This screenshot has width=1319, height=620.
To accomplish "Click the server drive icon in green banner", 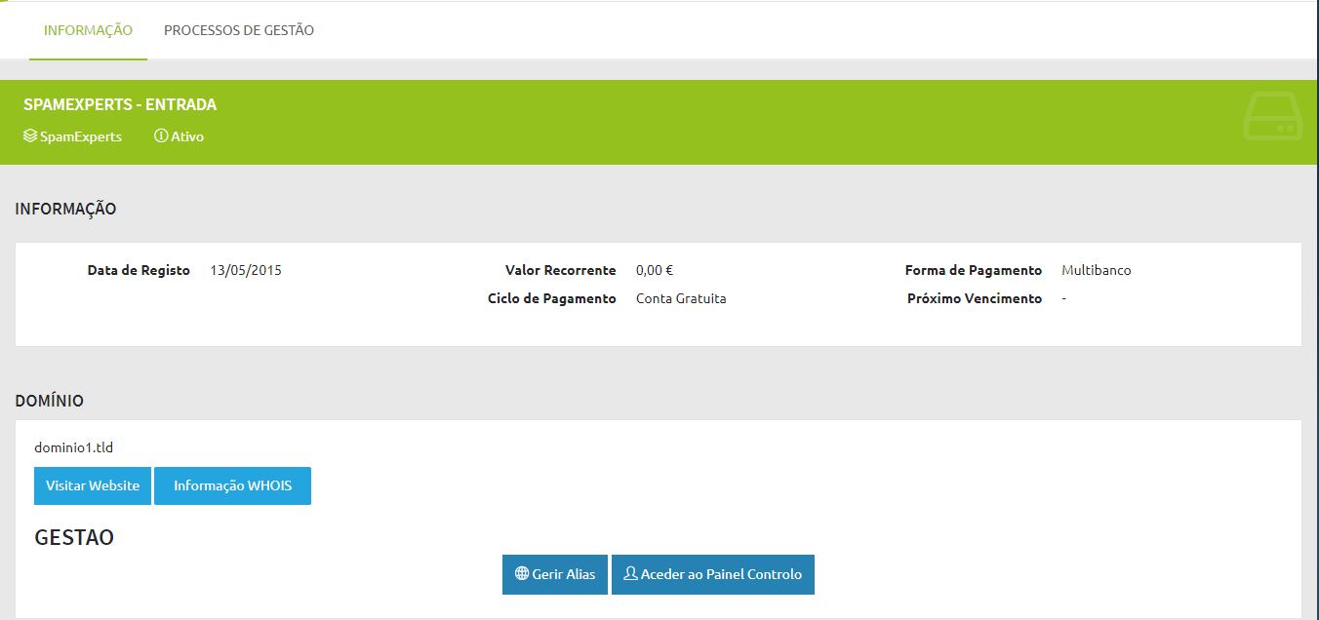I will click(x=1272, y=118).
